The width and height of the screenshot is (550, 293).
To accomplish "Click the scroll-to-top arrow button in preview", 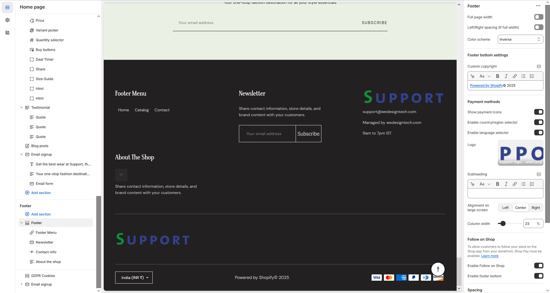I will (x=438, y=269).
